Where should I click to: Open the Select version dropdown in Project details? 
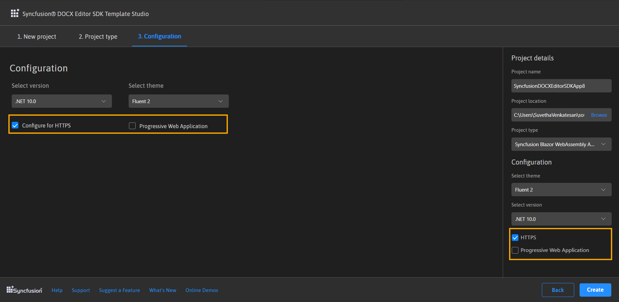tap(561, 219)
